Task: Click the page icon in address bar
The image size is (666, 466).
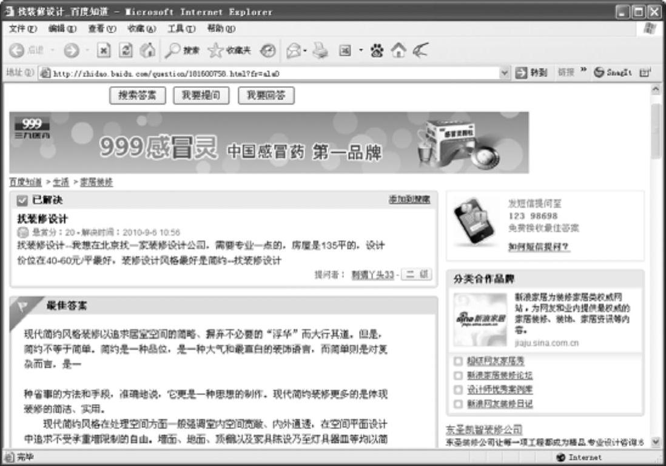Action: pyautogui.click(x=45, y=73)
